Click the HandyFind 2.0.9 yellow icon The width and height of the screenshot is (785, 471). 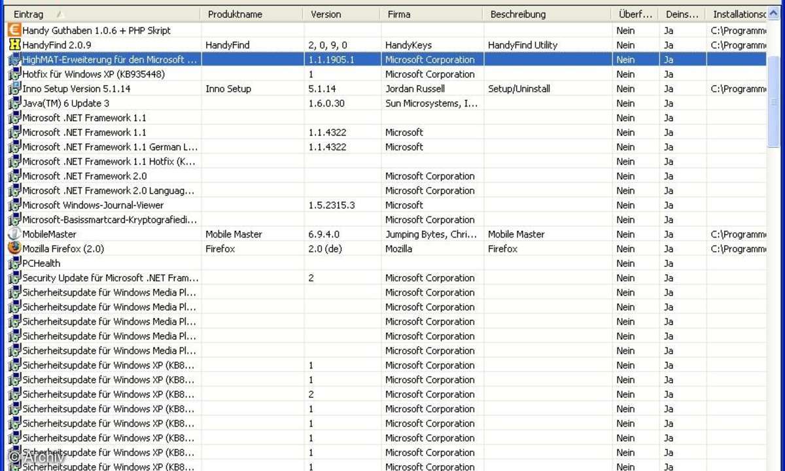14,44
